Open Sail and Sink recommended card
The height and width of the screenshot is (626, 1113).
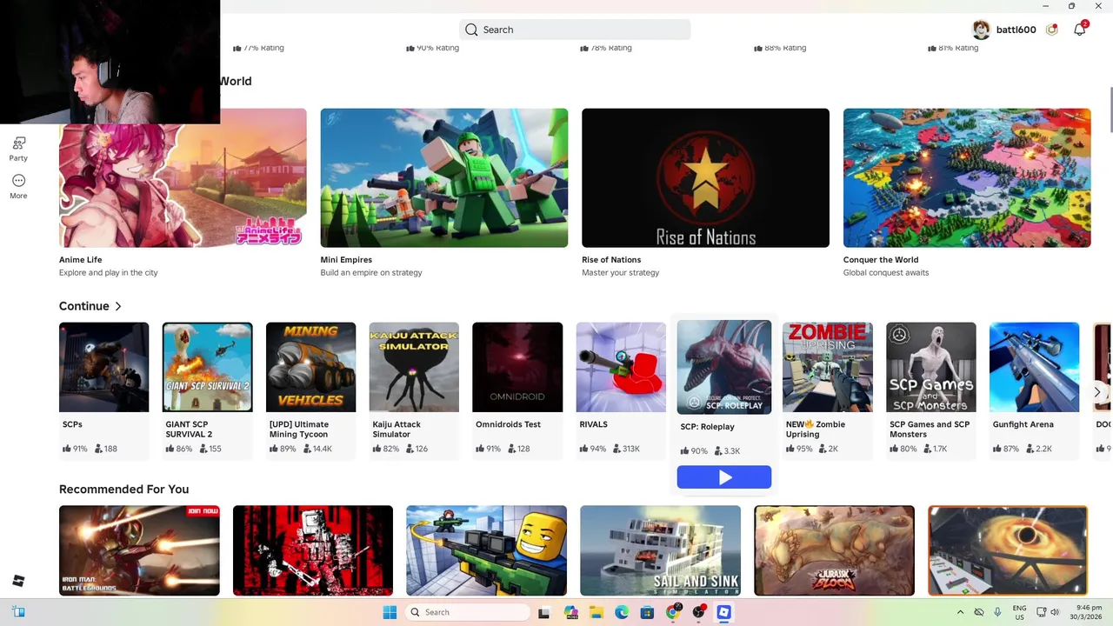pos(661,550)
